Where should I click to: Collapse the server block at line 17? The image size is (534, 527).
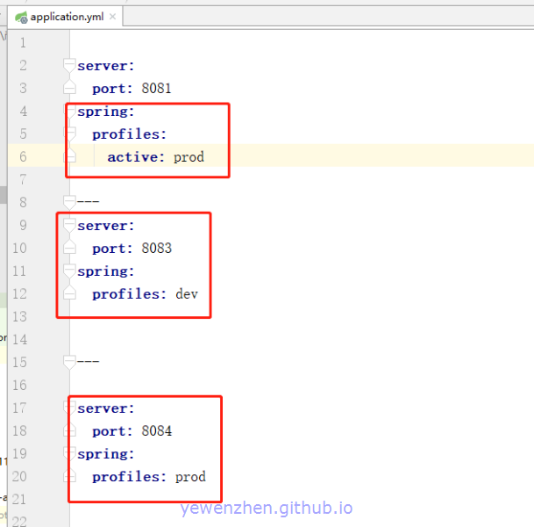point(70,408)
